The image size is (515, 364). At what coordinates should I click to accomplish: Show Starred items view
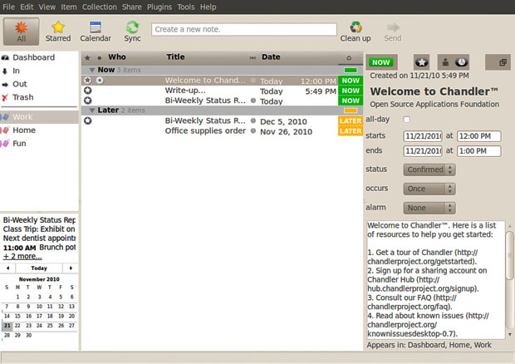tap(58, 32)
